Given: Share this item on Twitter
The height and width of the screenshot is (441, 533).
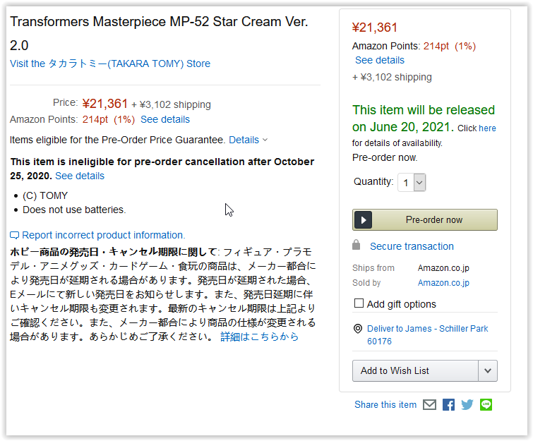Looking at the screenshot, I should coord(467,405).
